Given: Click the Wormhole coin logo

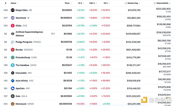Looking at the screenshot, I should tap(13, 18).
